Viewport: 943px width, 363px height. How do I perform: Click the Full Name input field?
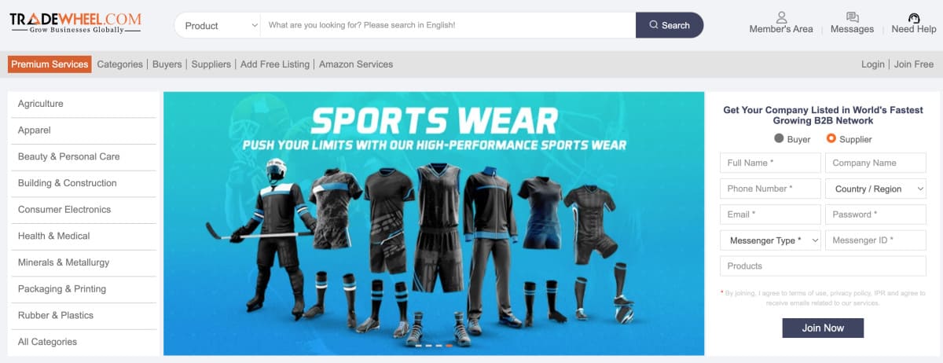[770, 163]
